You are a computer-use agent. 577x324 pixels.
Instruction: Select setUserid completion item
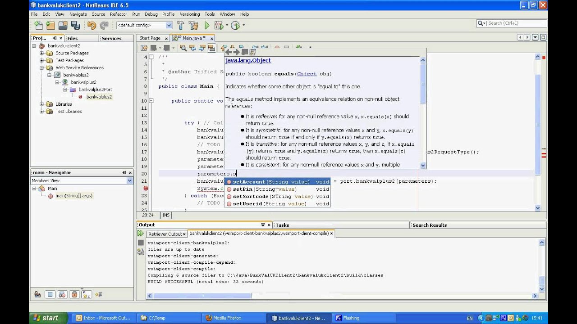277,203
